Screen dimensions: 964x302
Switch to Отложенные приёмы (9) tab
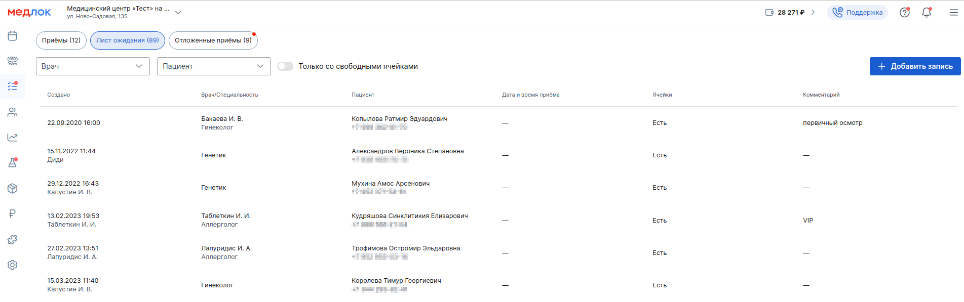pyautogui.click(x=213, y=40)
